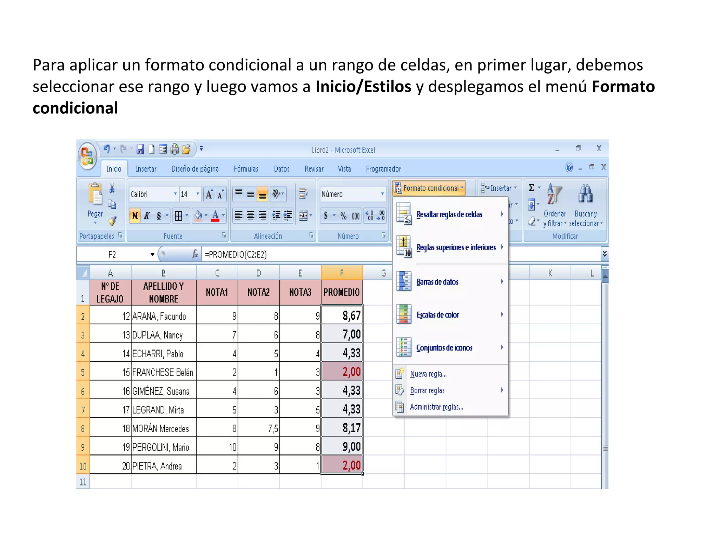Screen dimensions: 719x539
Task: Click the Open folder icon
Action: pos(186,149)
